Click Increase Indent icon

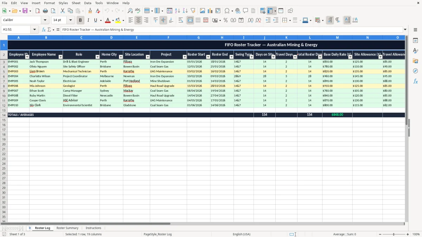(268, 20)
